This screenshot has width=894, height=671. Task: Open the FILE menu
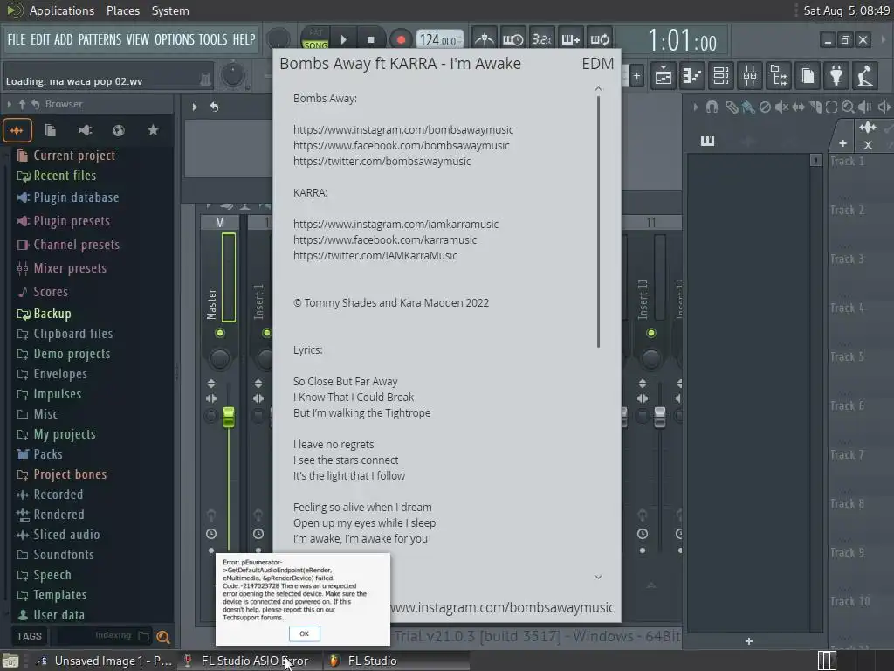click(x=17, y=39)
